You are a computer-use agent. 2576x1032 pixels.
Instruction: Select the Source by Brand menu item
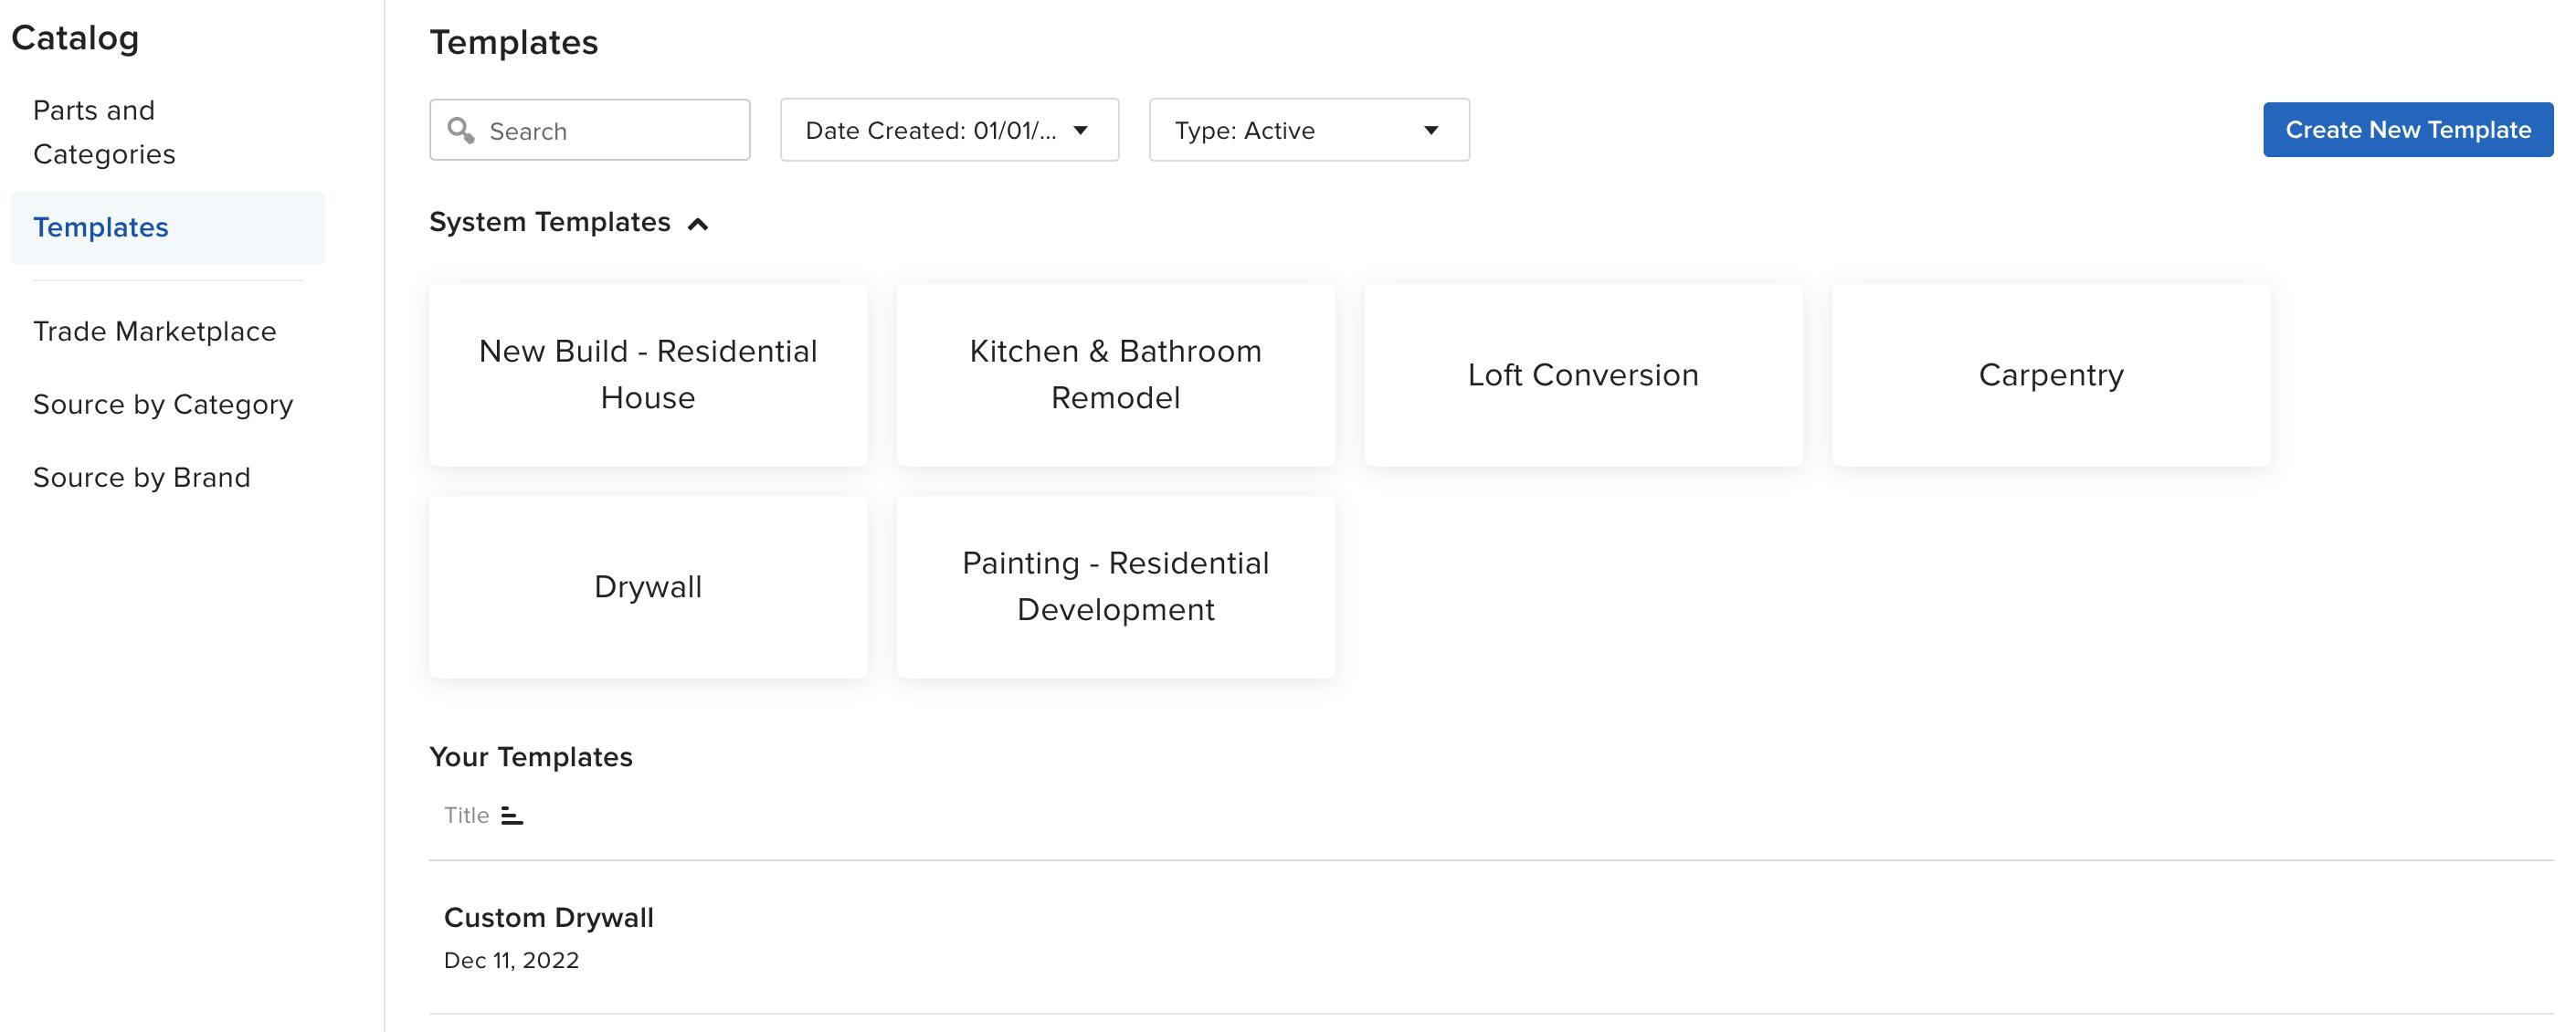pyautogui.click(x=142, y=475)
